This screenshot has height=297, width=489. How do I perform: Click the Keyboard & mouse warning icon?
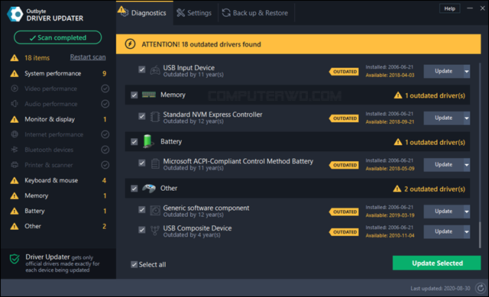pyautogui.click(x=15, y=180)
